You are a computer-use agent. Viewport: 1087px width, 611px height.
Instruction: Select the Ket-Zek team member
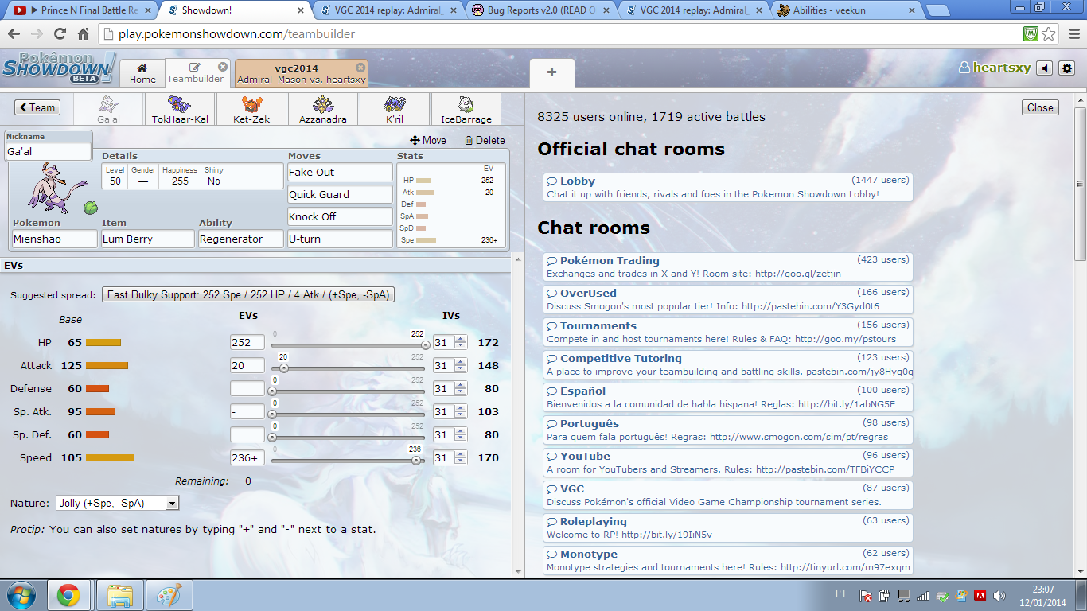tap(251, 109)
